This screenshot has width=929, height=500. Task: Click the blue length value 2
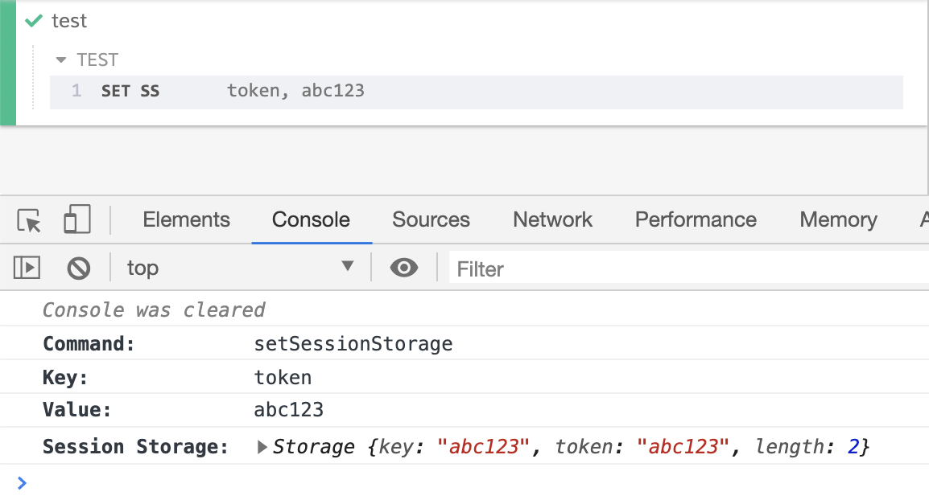click(x=853, y=446)
